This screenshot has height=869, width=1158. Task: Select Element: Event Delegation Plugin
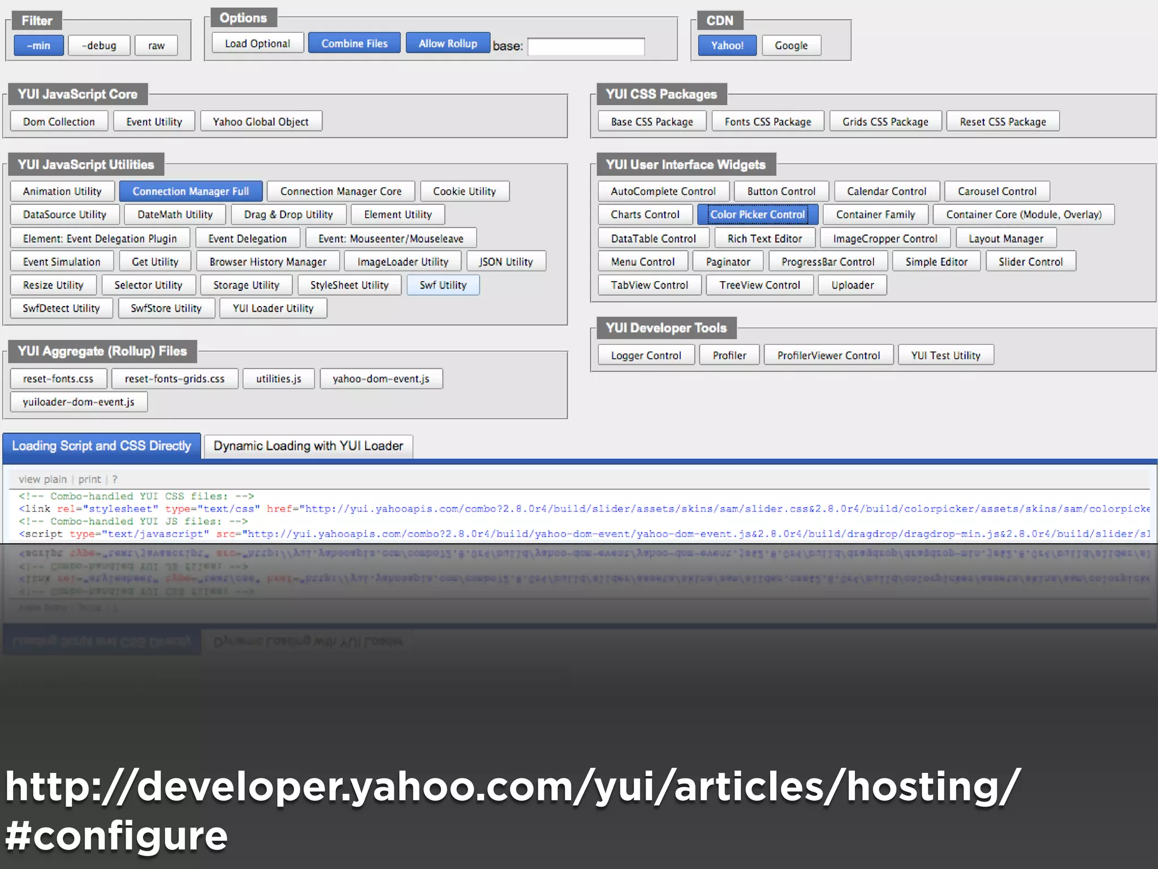[x=100, y=238]
